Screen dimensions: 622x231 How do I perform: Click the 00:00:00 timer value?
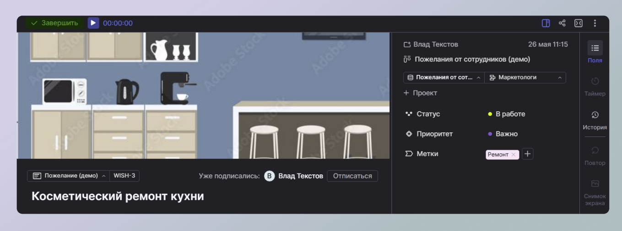118,23
